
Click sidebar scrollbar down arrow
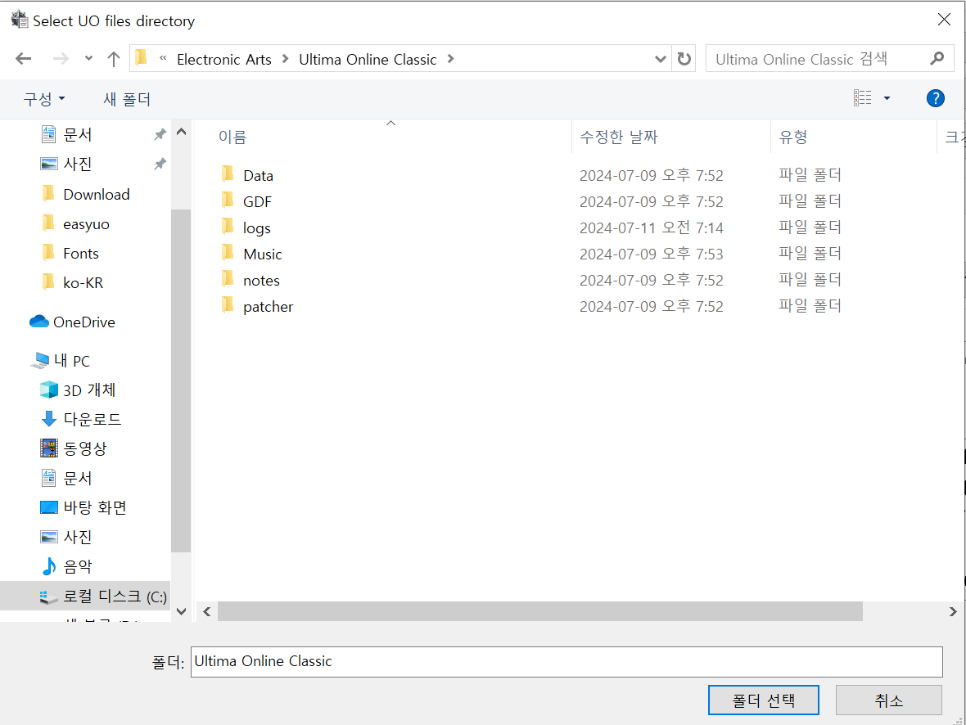181,611
